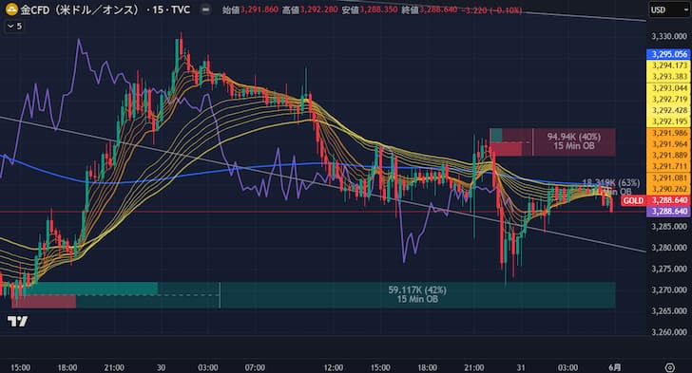This screenshot has height=373, width=692.
Task: Click the 安値 3,288.350 low value
Action: (370, 9)
